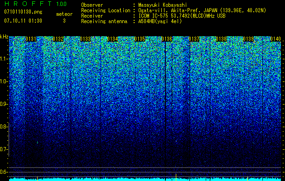
Task: Click the 'Receiver' field label
Action: [92, 16]
